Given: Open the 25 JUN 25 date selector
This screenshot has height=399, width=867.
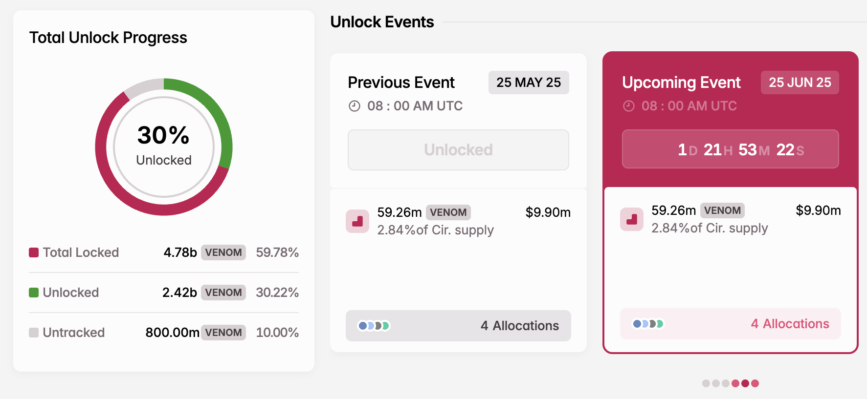Looking at the screenshot, I should pyautogui.click(x=800, y=83).
